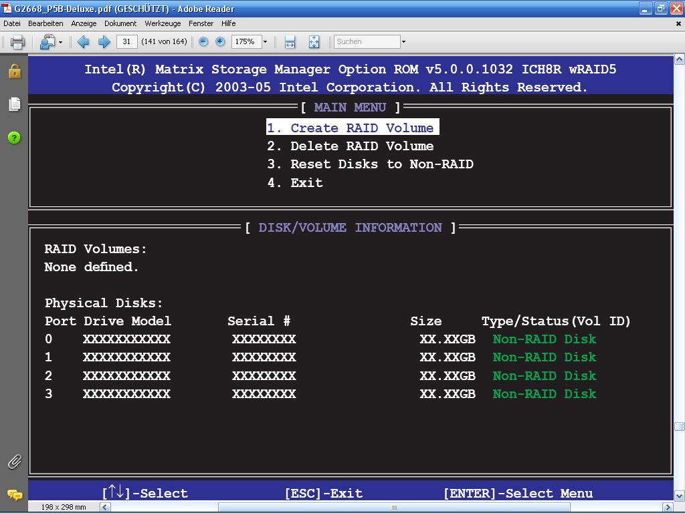Open the Comments speech bubble panel
The height and width of the screenshot is (513, 685).
(15, 495)
